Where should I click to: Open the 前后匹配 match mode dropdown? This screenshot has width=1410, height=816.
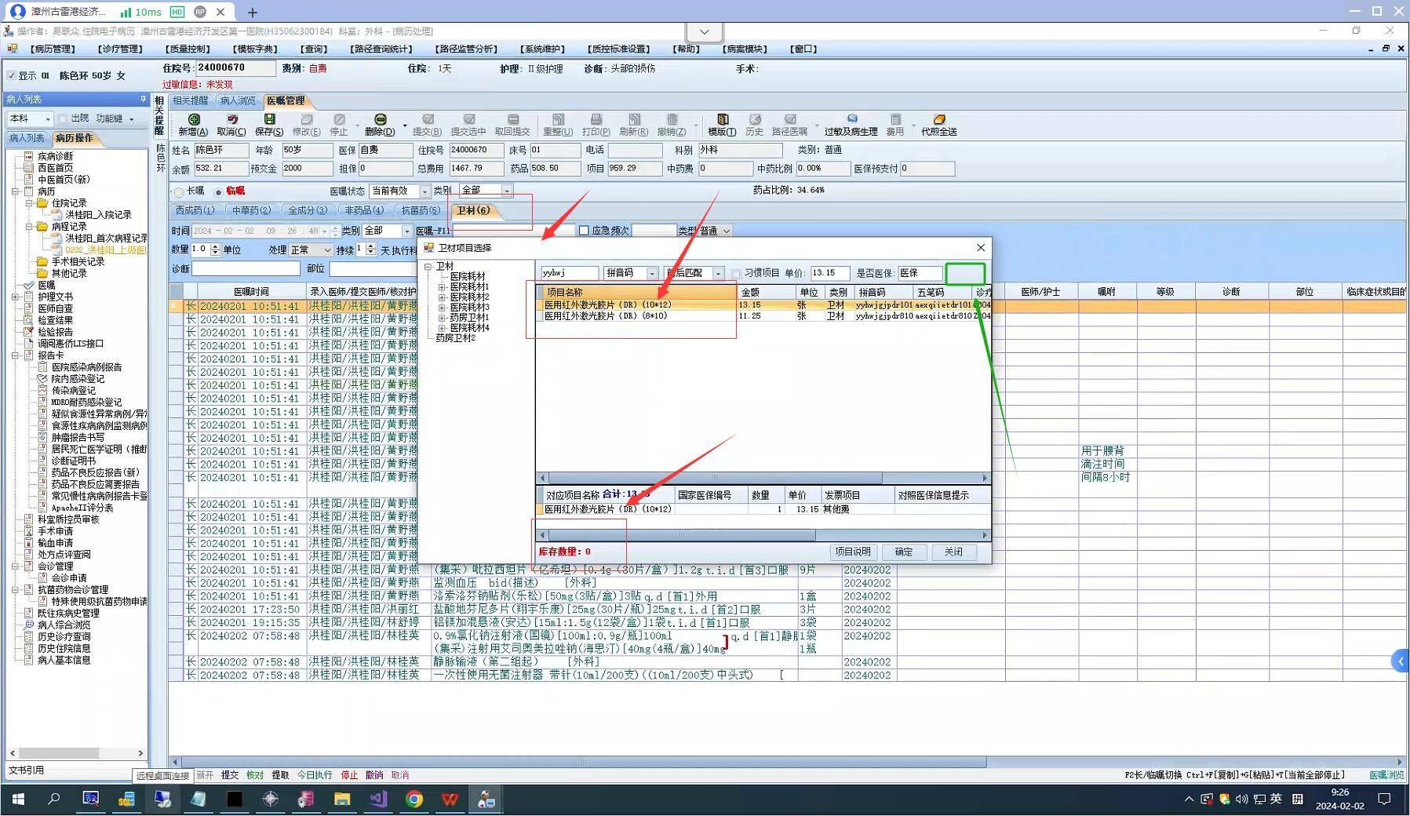[x=717, y=273]
